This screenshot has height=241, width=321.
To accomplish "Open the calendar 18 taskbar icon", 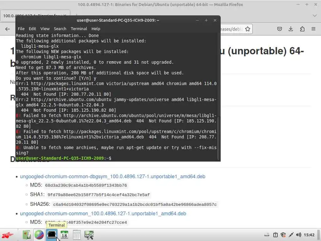I will tap(64, 235).
